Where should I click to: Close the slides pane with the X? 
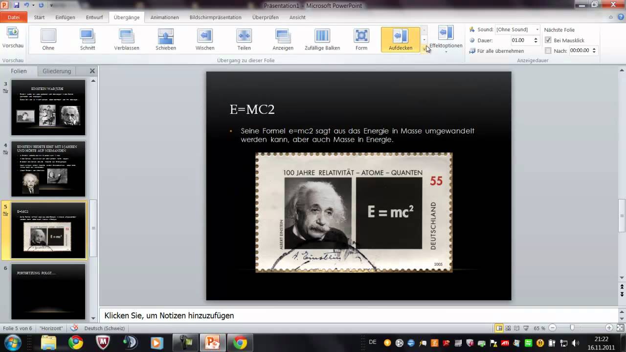92,71
